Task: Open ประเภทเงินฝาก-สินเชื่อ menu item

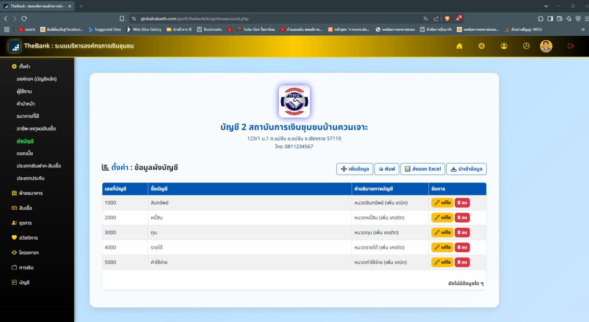Action: click(x=38, y=166)
